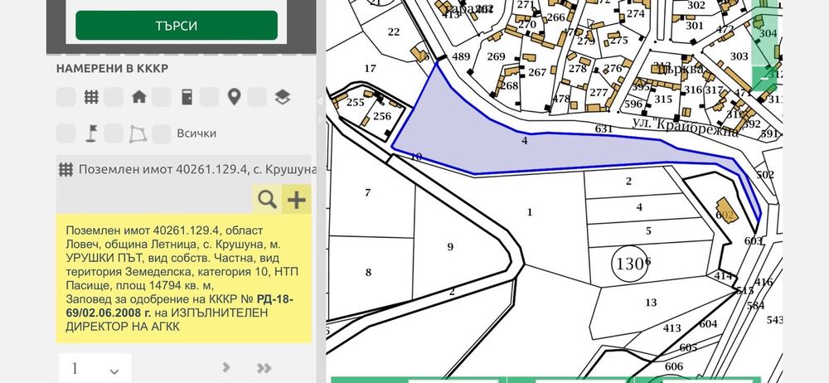Click the house icon for buildings
The height and width of the screenshot is (383, 829).
click(139, 97)
